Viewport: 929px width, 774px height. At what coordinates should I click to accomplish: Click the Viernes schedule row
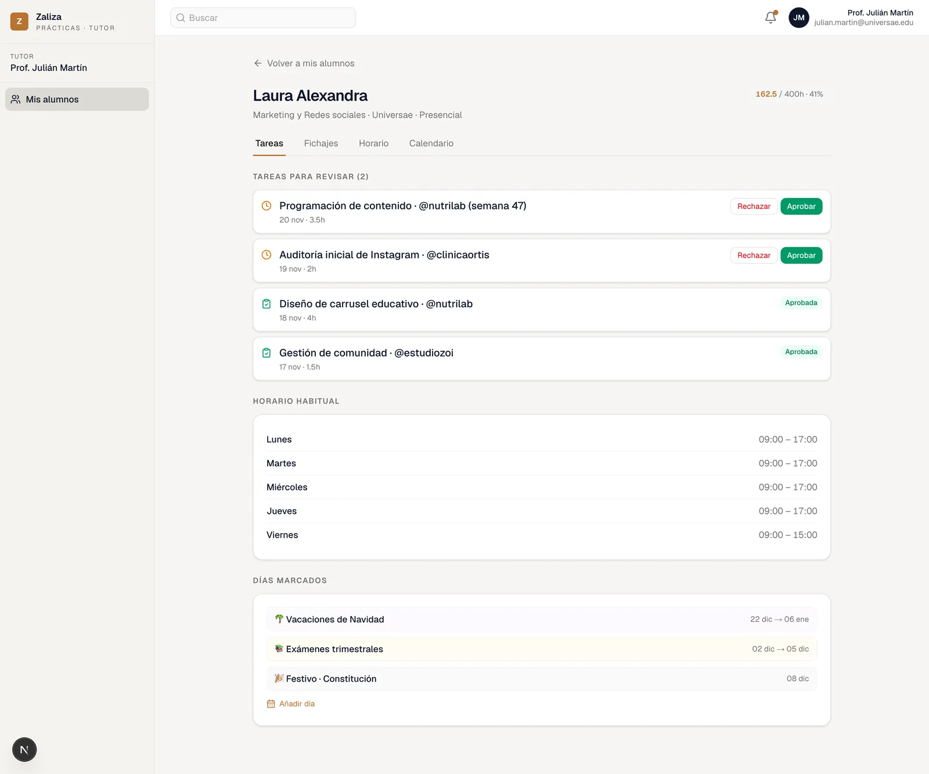click(542, 535)
